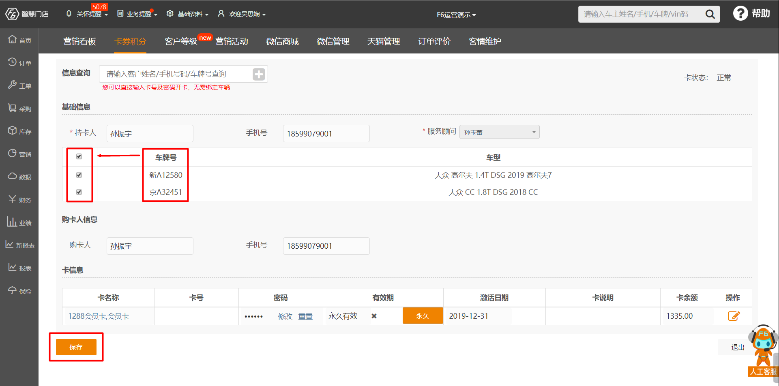The height and width of the screenshot is (386, 779).
Task: Click the 退出 button
Action: pos(738,348)
